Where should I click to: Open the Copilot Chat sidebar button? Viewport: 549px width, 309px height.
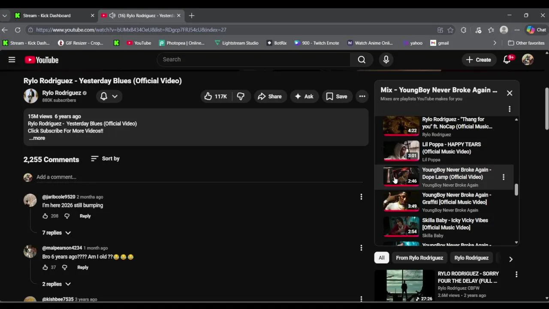(x=536, y=30)
